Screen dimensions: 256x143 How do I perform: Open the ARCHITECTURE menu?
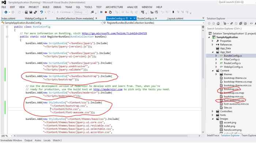point(114,7)
